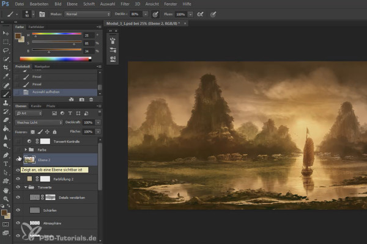The width and height of the screenshot is (367, 244).
Task: Select the History Brush tool
Action: click(6, 112)
